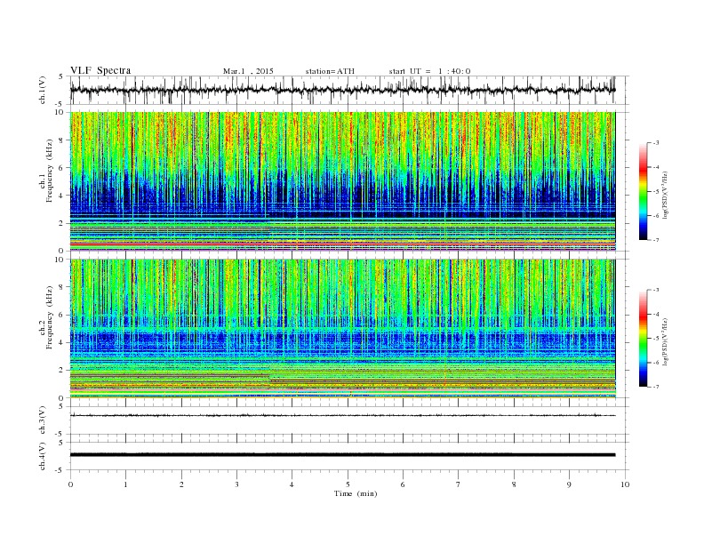Click the 'station=ATH' label
This screenshot has width=704, height=544.
click(330, 71)
